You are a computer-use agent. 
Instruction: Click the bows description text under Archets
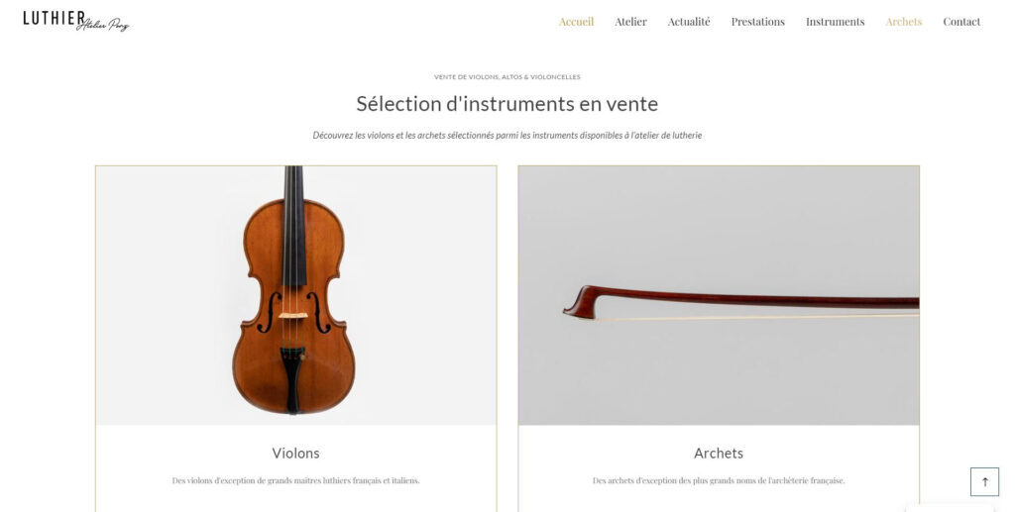(x=719, y=480)
